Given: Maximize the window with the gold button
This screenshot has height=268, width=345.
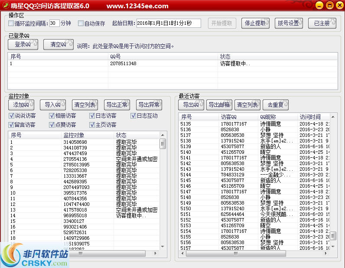Looking at the screenshot, I should coord(329,5).
